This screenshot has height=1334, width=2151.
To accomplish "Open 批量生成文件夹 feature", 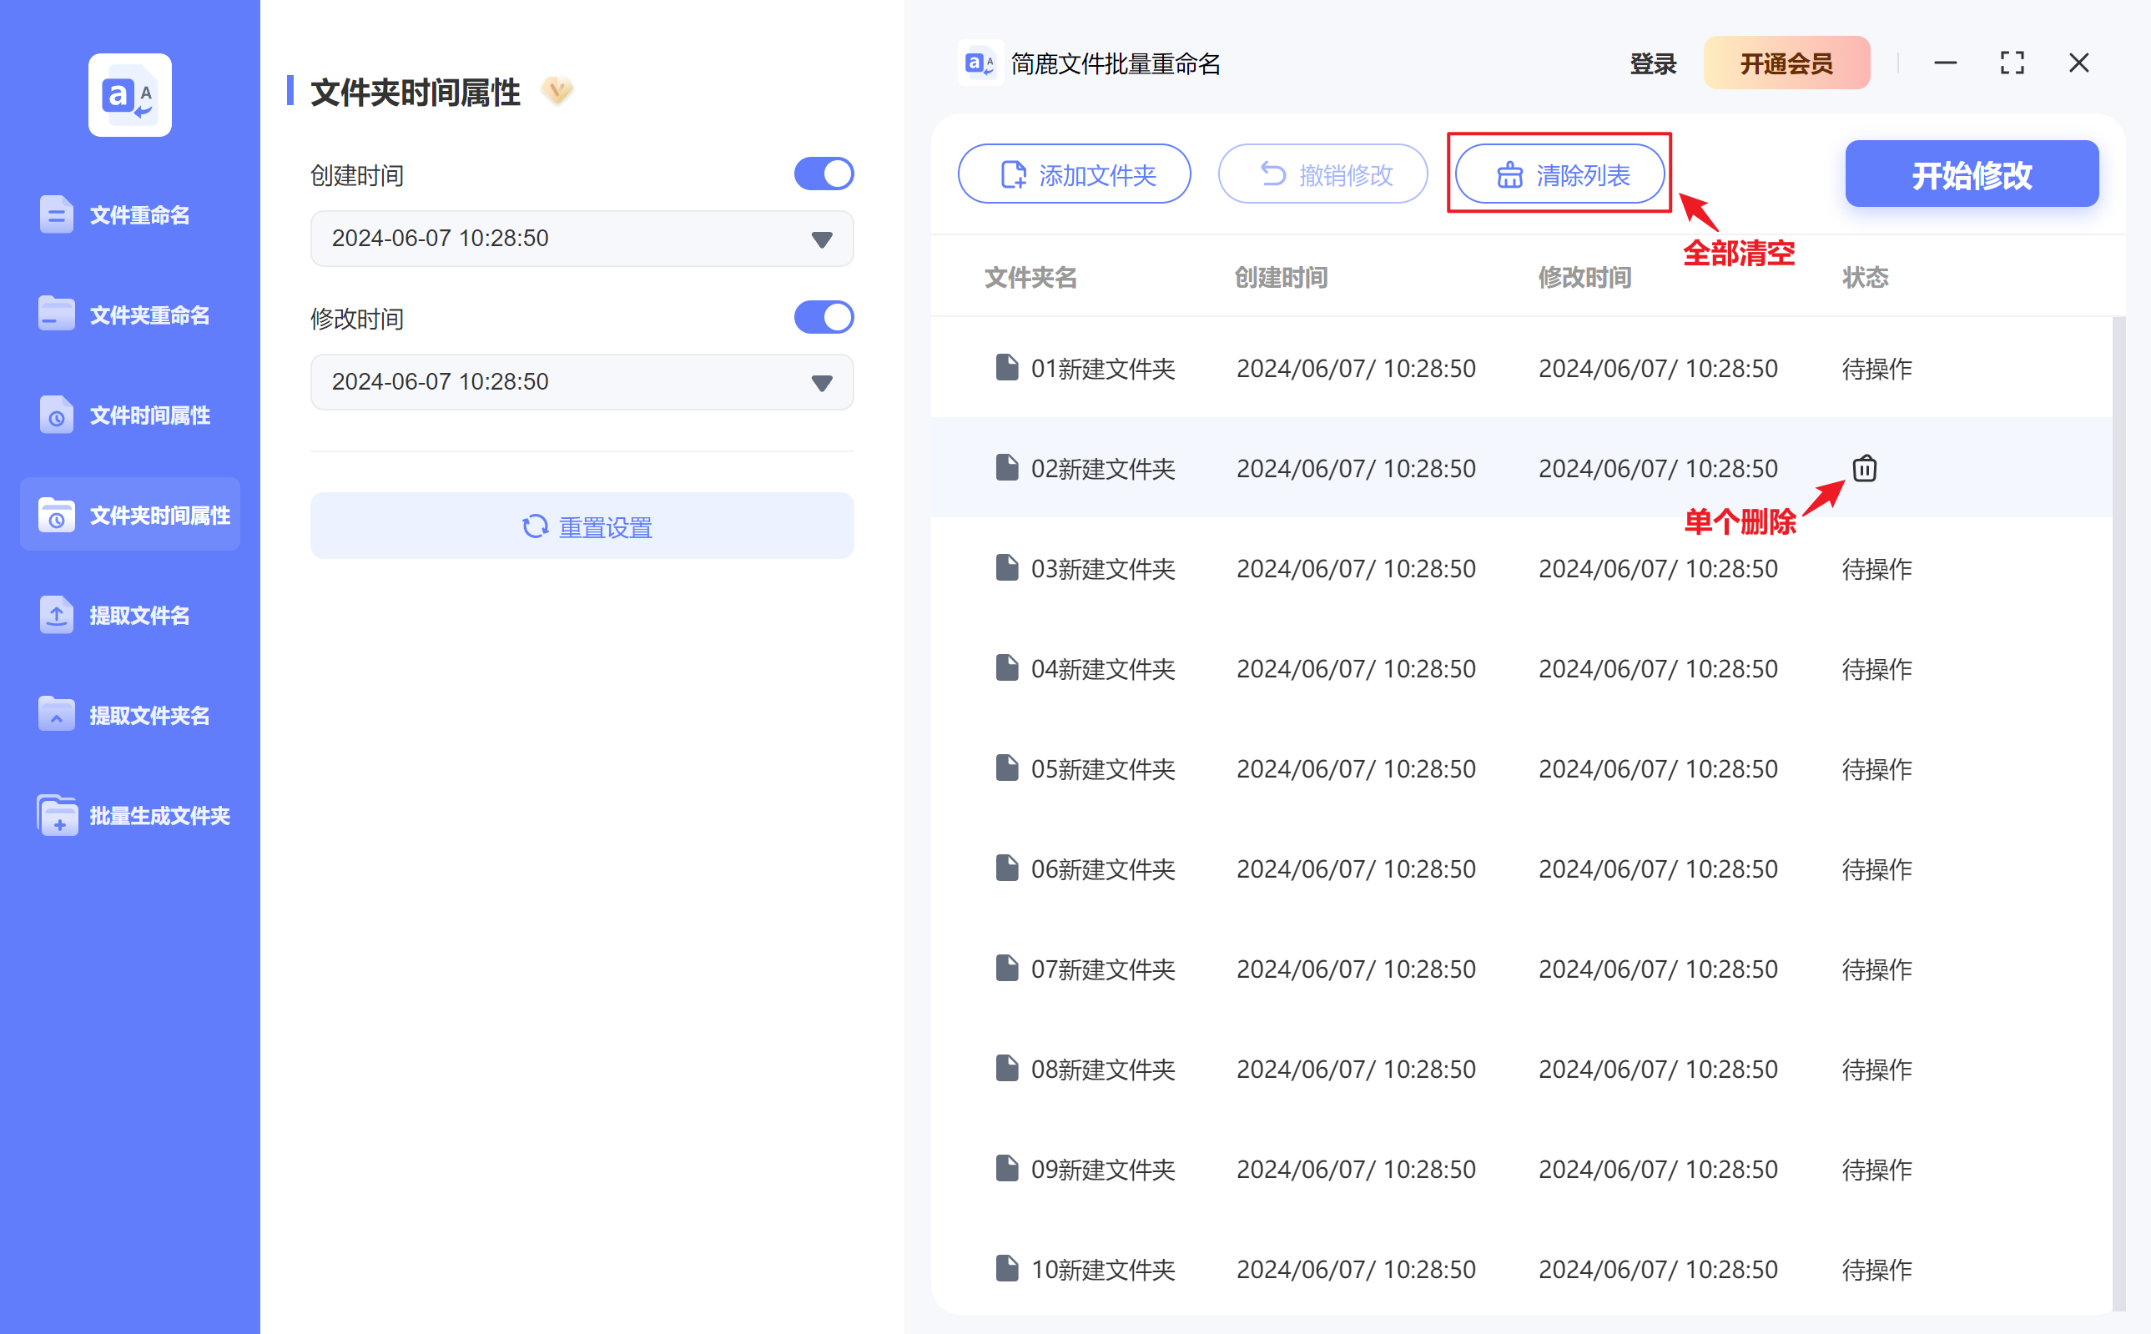I will (159, 815).
